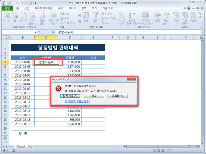Click the 100% zoom level

(x=169, y=150)
